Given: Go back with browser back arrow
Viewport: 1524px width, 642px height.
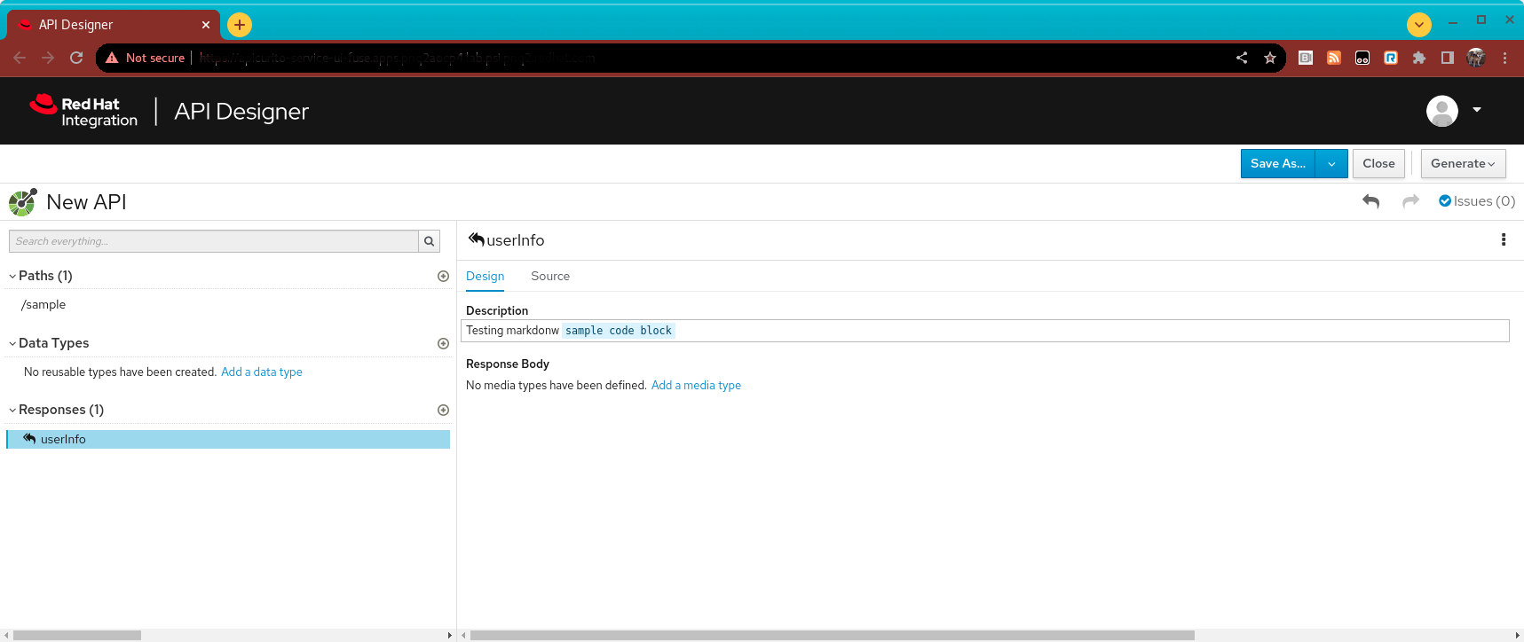Looking at the screenshot, I should pos(20,58).
